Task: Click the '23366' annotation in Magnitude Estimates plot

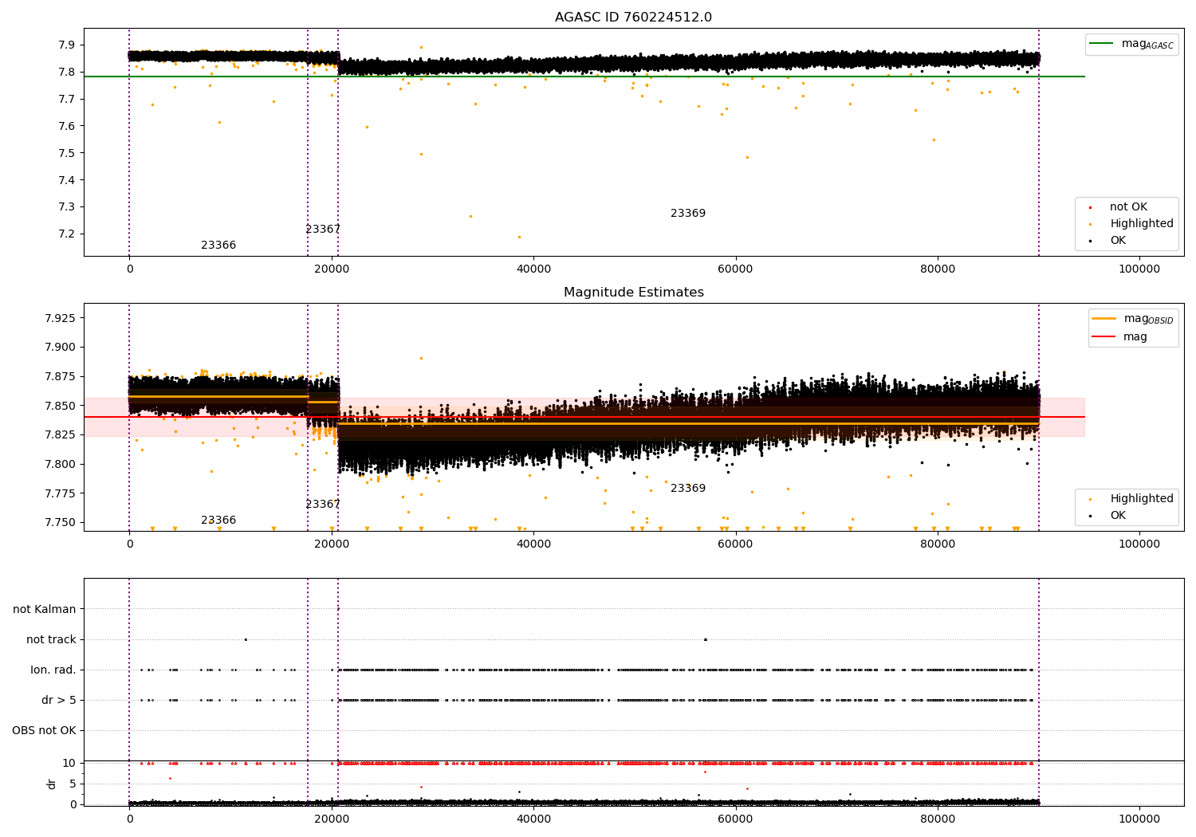Action: (218, 521)
